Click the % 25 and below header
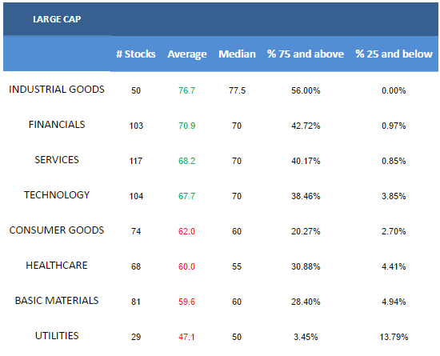This screenshot has height=356, width=440. [394, 54]
